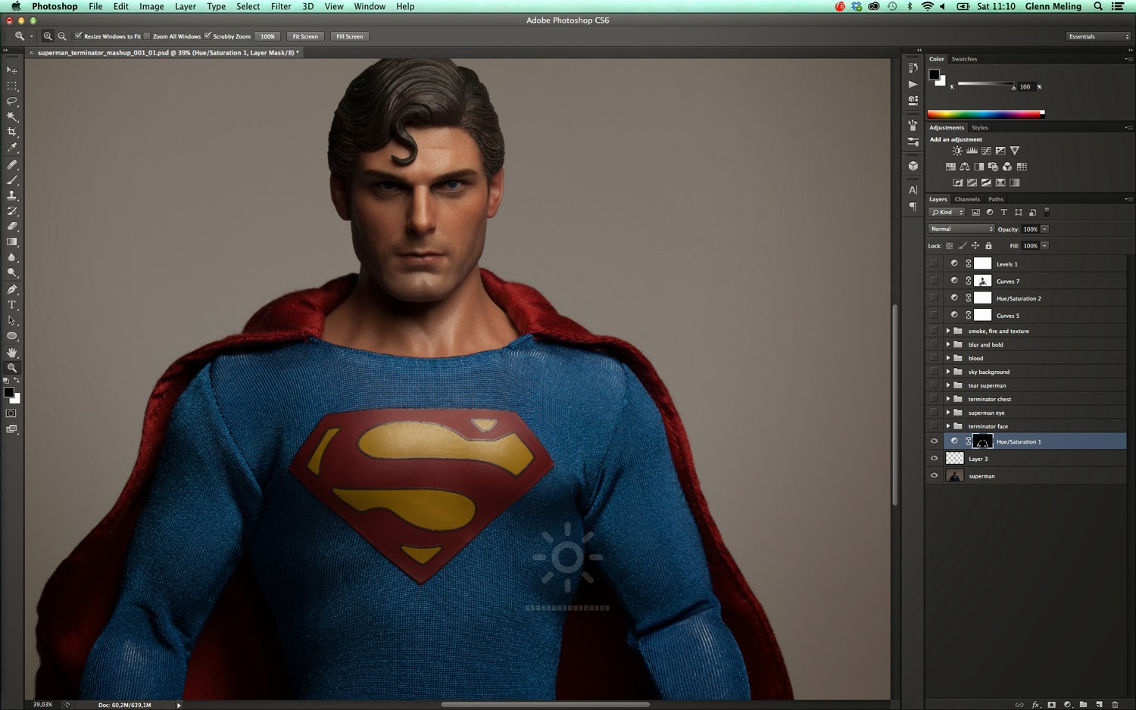Click the 100% zoom button

coord(267,36)
